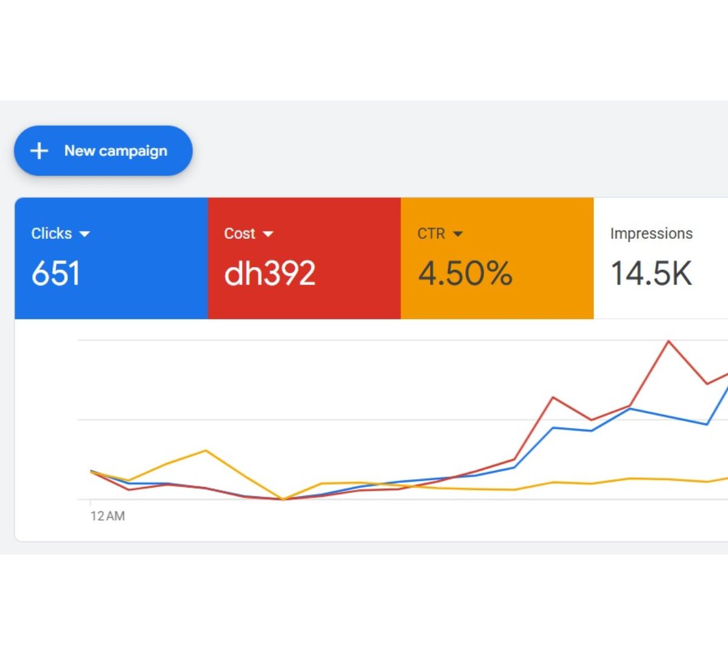728x655 pixels.
Task: Click the 4.50% CTR value
Action: tap(465, 273)
